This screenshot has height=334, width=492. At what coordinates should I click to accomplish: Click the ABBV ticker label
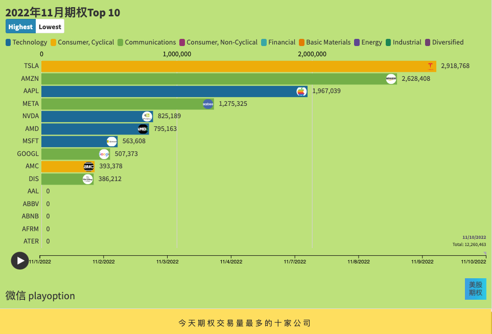[x=31, y=204]
